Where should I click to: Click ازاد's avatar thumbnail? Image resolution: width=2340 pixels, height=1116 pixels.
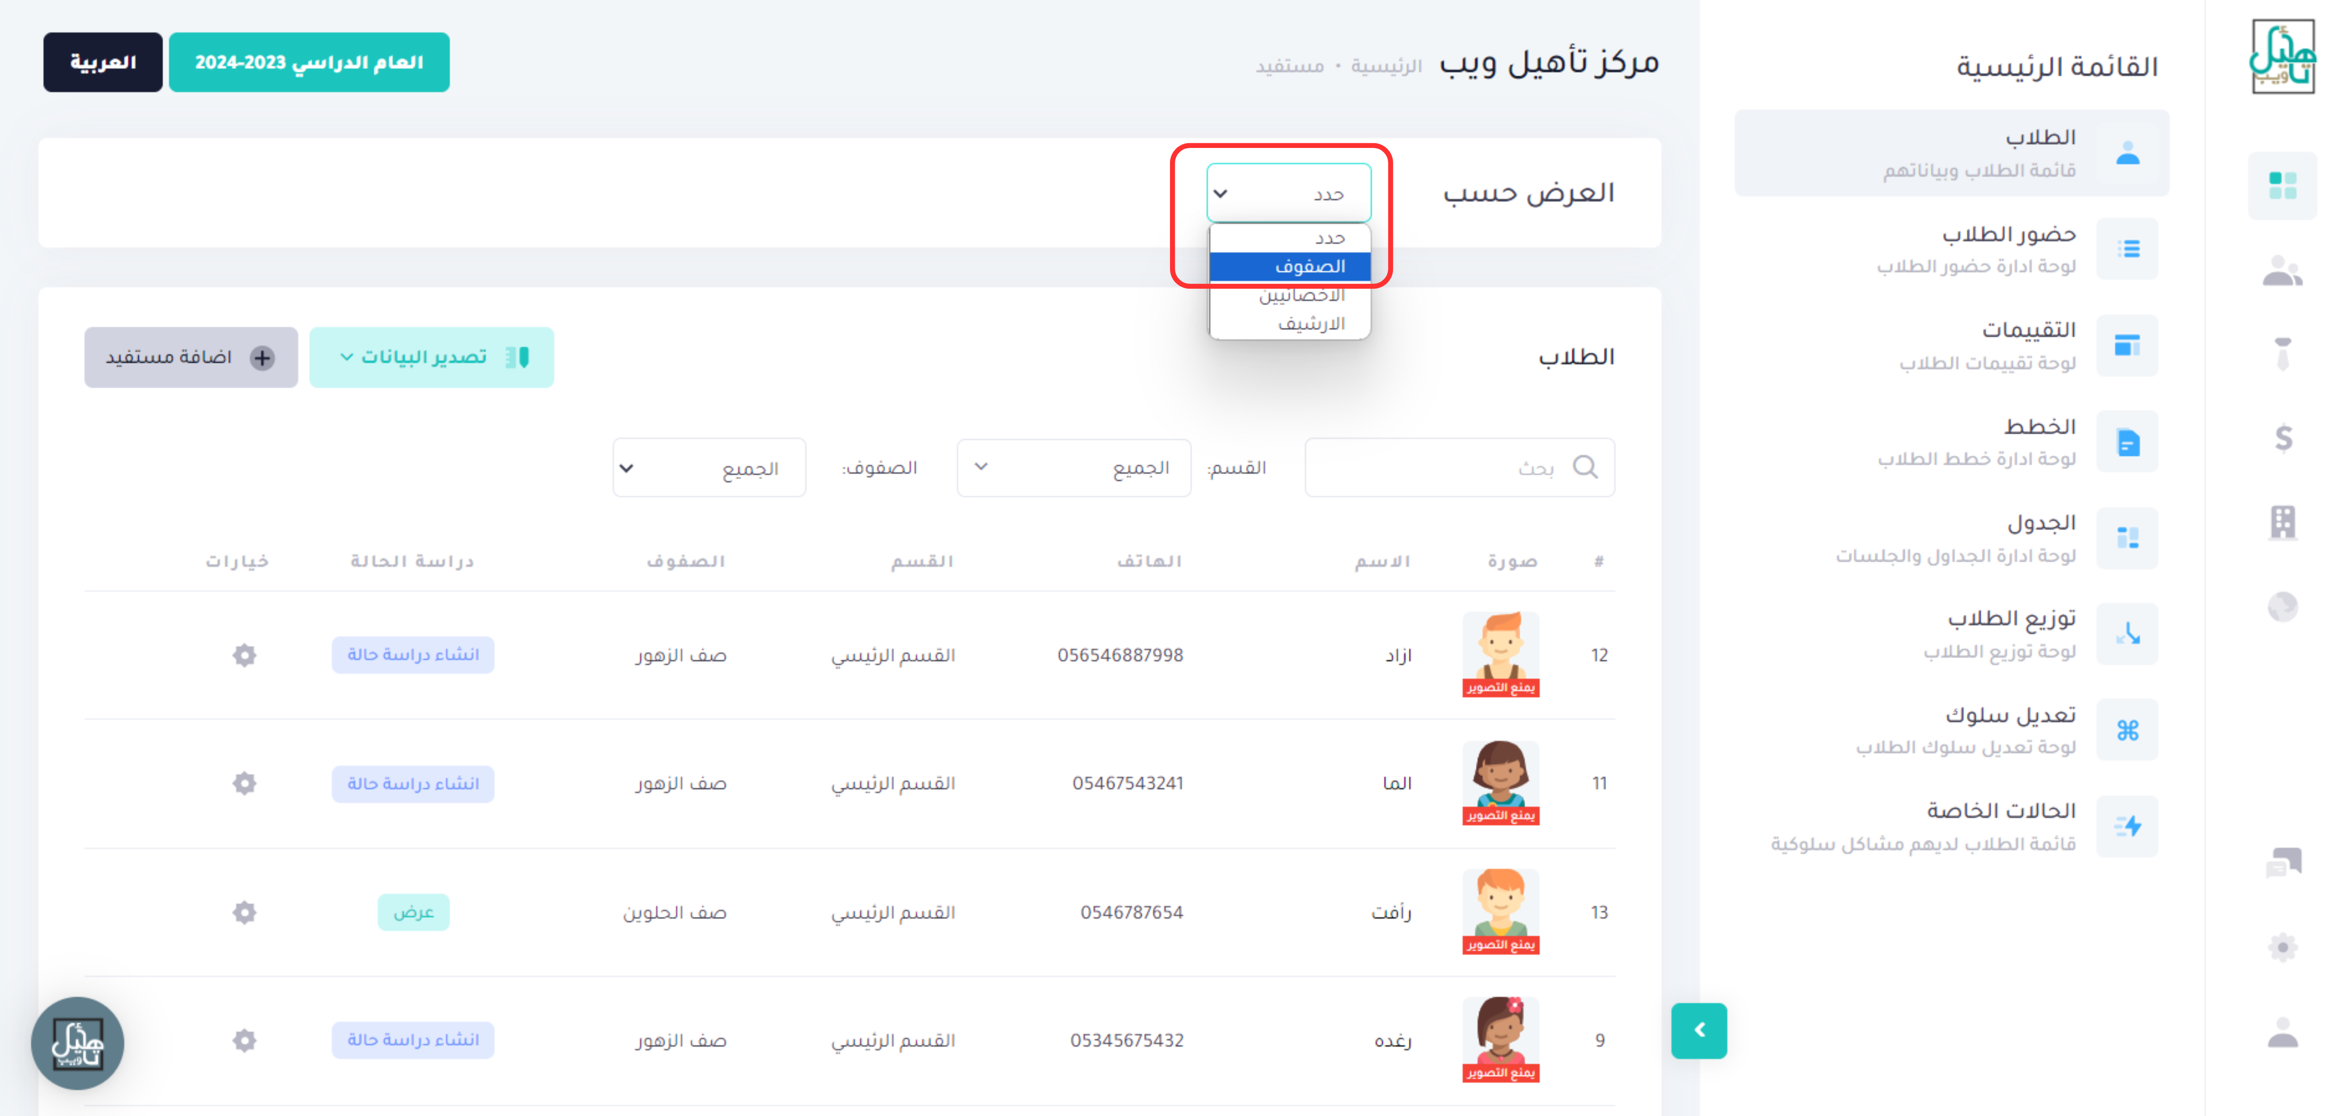tap(1501, 654)
